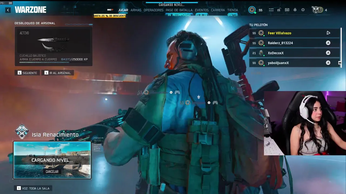Click the Cuchillo Balístico weapon image
The height and width of the screenshot is (194, 346).
(54, 44)
